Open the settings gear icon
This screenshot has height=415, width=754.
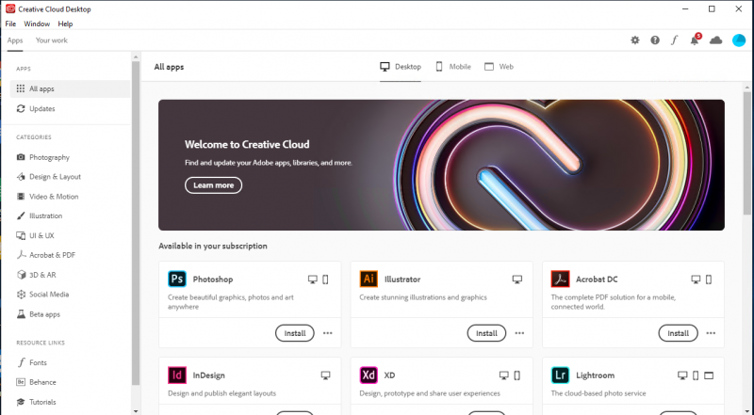point(634,40)
